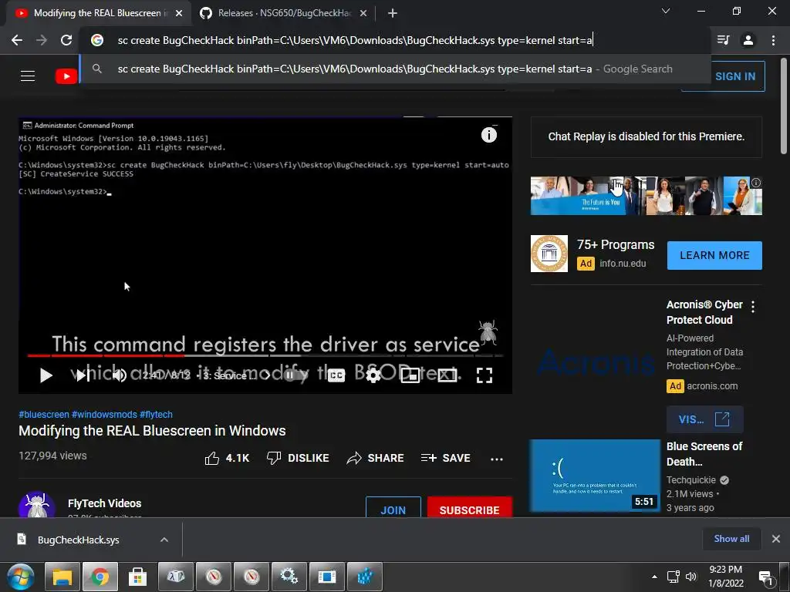Click the Chrome taskbar icon
The height and width of the screenshot is (592, 790).
pyautogui.click(x=100, y=577)
